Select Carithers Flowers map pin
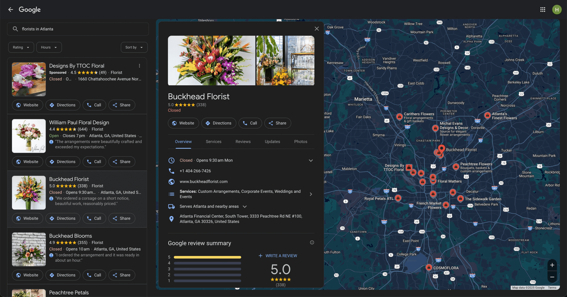Viewport: 567px width, 297px height. tap(399, 117)
